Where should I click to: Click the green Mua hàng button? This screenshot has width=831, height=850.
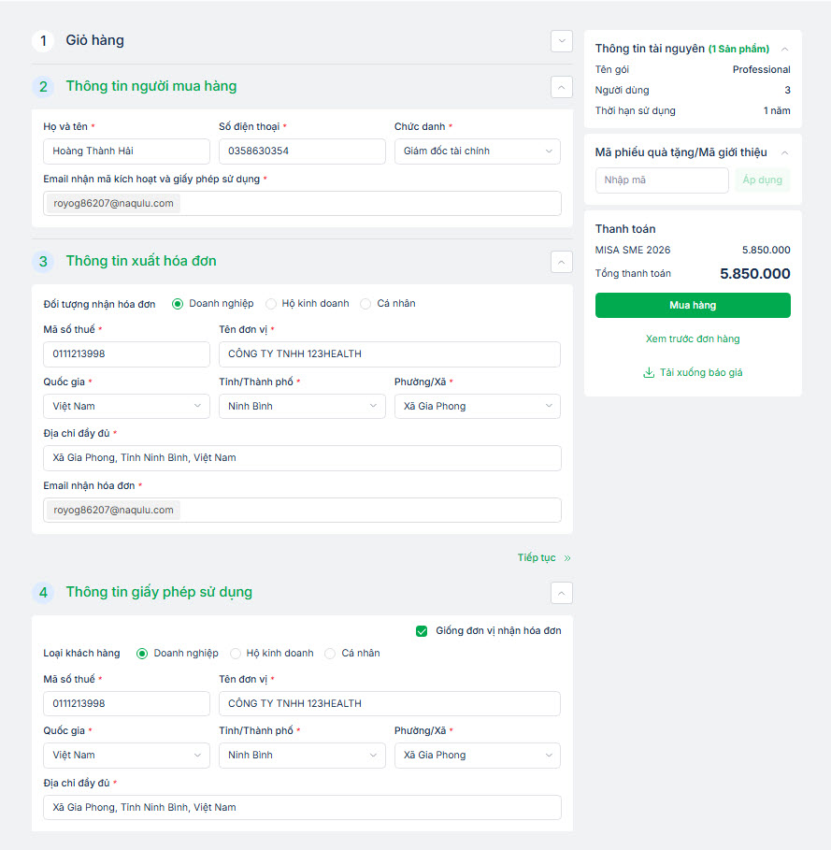(693, 306)
